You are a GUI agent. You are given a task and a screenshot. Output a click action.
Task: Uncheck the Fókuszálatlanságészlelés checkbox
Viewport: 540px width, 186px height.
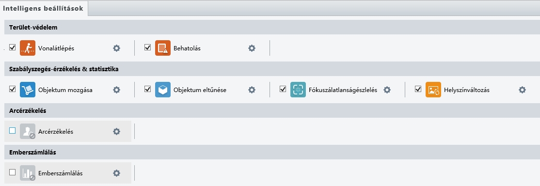pyautogui.click(x=283, y=89)
